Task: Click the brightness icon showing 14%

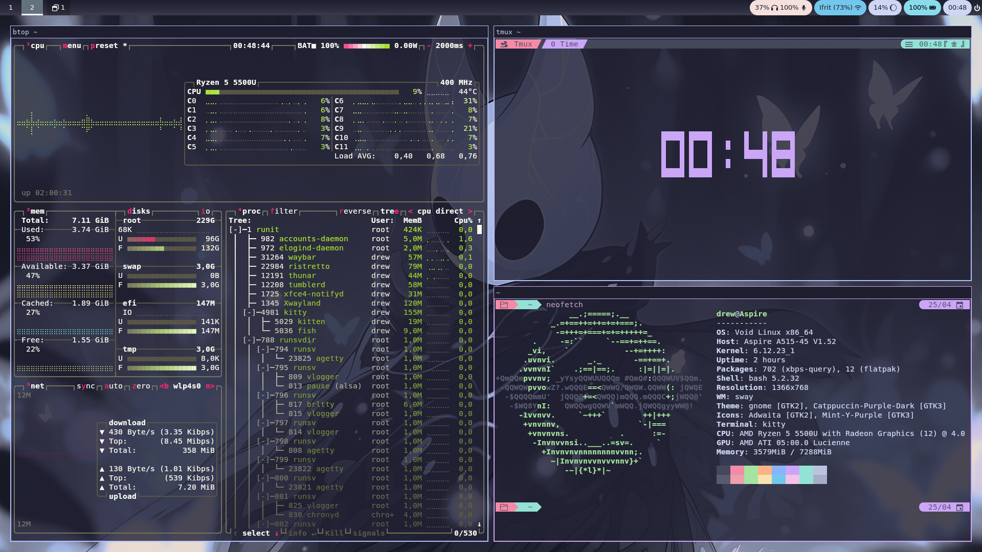Action: point(893,8)
